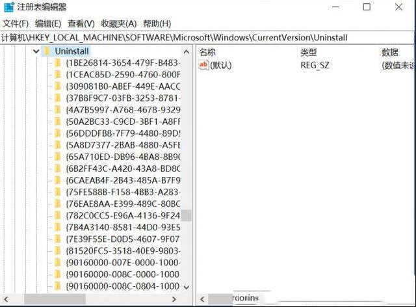The image size is (416, 307).
Task: Click tree pane scroll up arrow
Action: tap(187, 52)
